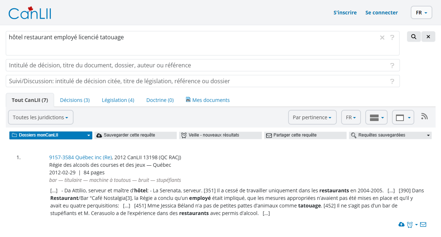Subscribe to the RSS feed icon
The width and height of the screenshot is (441, 237).
424,116
